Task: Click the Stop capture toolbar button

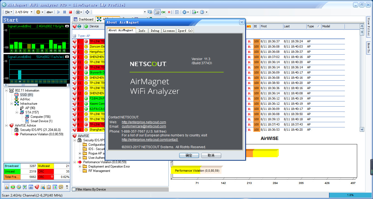Action: coord(71,12)
